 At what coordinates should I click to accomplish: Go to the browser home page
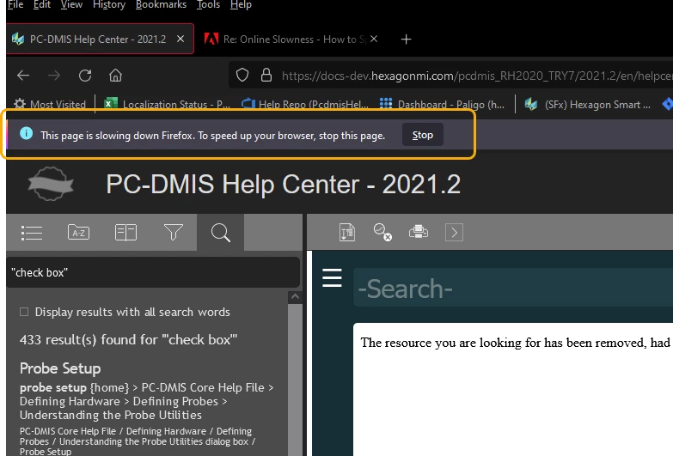115,76
